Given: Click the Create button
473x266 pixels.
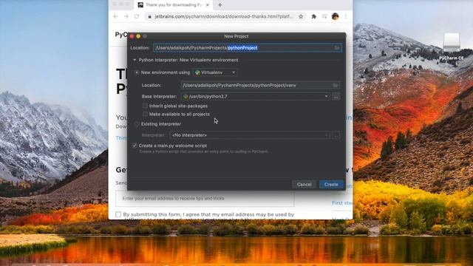Looking at the screenshot, I should point(331,184).
